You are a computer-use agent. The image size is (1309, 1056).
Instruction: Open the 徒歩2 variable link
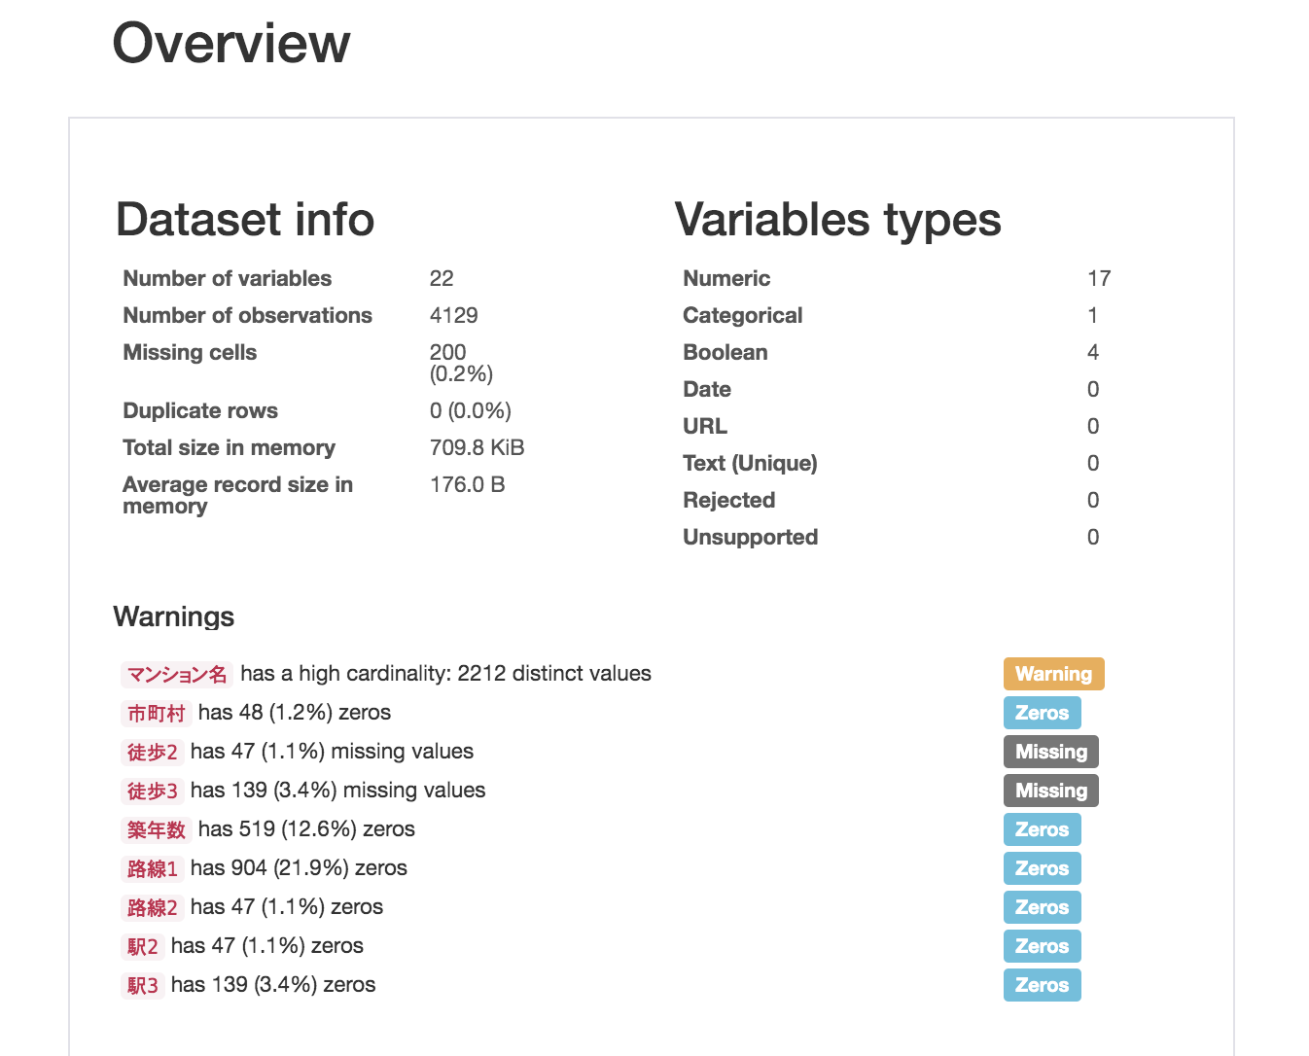tap(152, 752)
